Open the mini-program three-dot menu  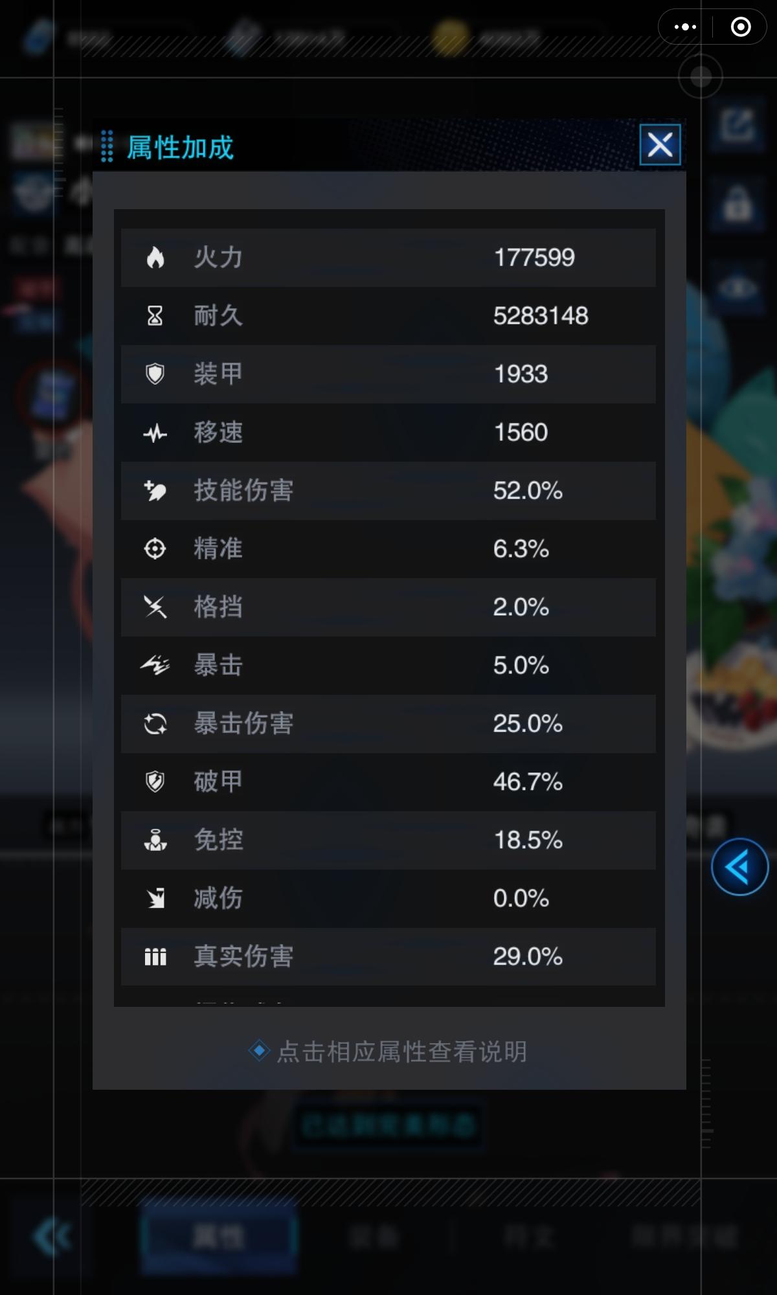pyautogui.click(x=685, y=27)
